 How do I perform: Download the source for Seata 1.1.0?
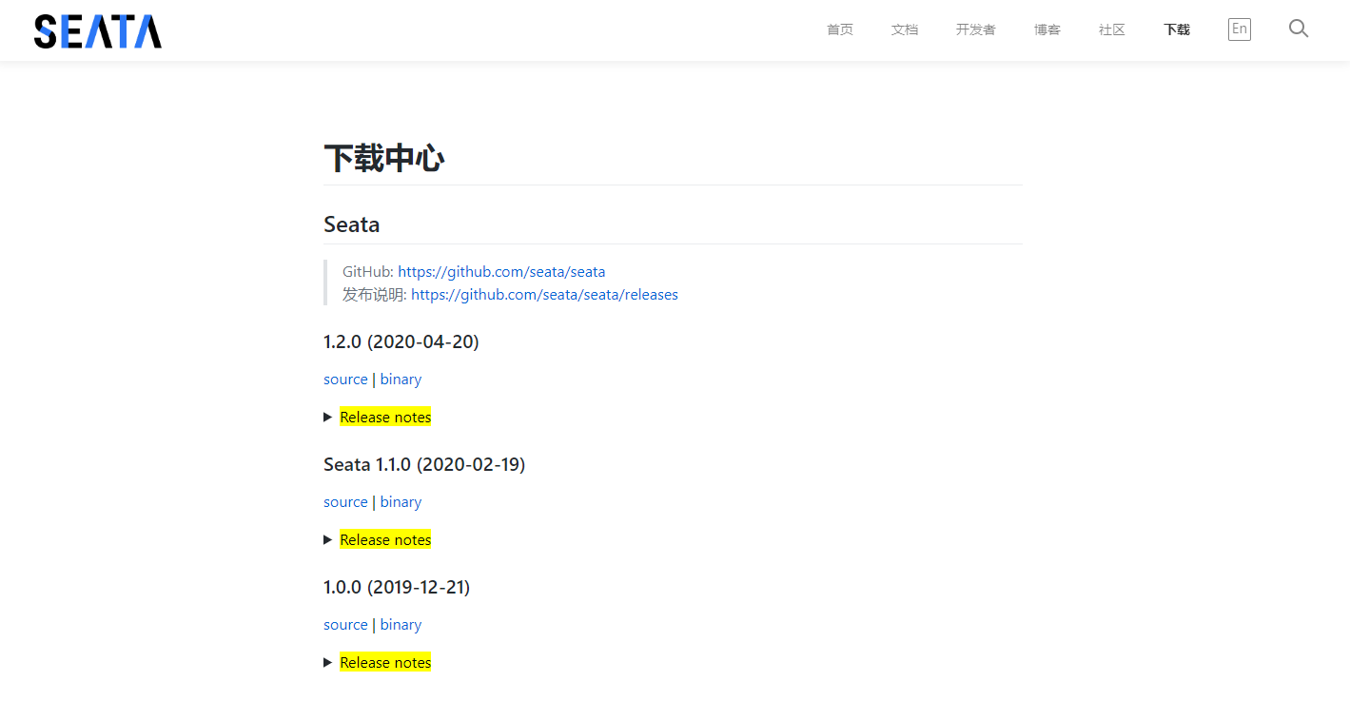pyautogui.click(x=345, y=501)
